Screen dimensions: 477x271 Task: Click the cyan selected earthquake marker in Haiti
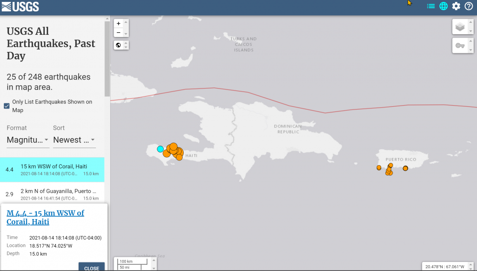(x=160, y=149)
